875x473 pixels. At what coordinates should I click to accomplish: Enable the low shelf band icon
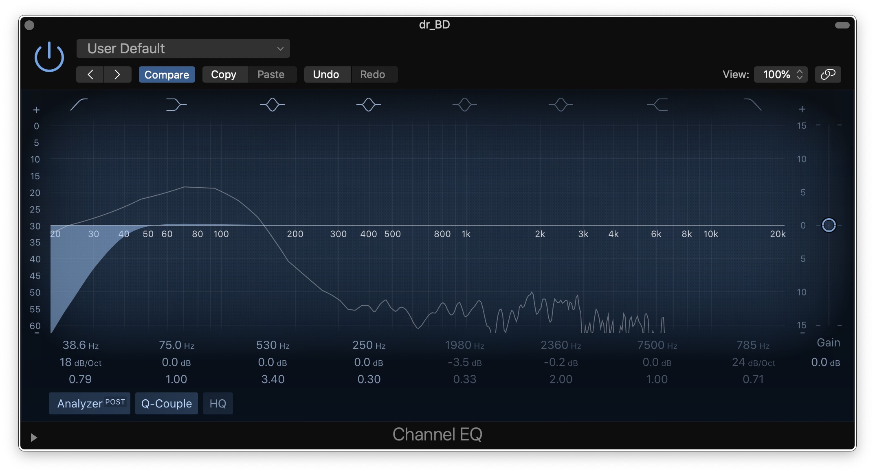pyautogui.click(x=176, y=105)
